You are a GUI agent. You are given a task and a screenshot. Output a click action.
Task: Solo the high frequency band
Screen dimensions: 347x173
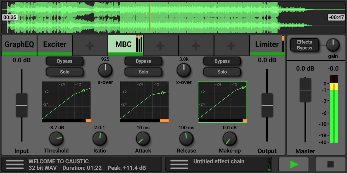pos(222,72)
